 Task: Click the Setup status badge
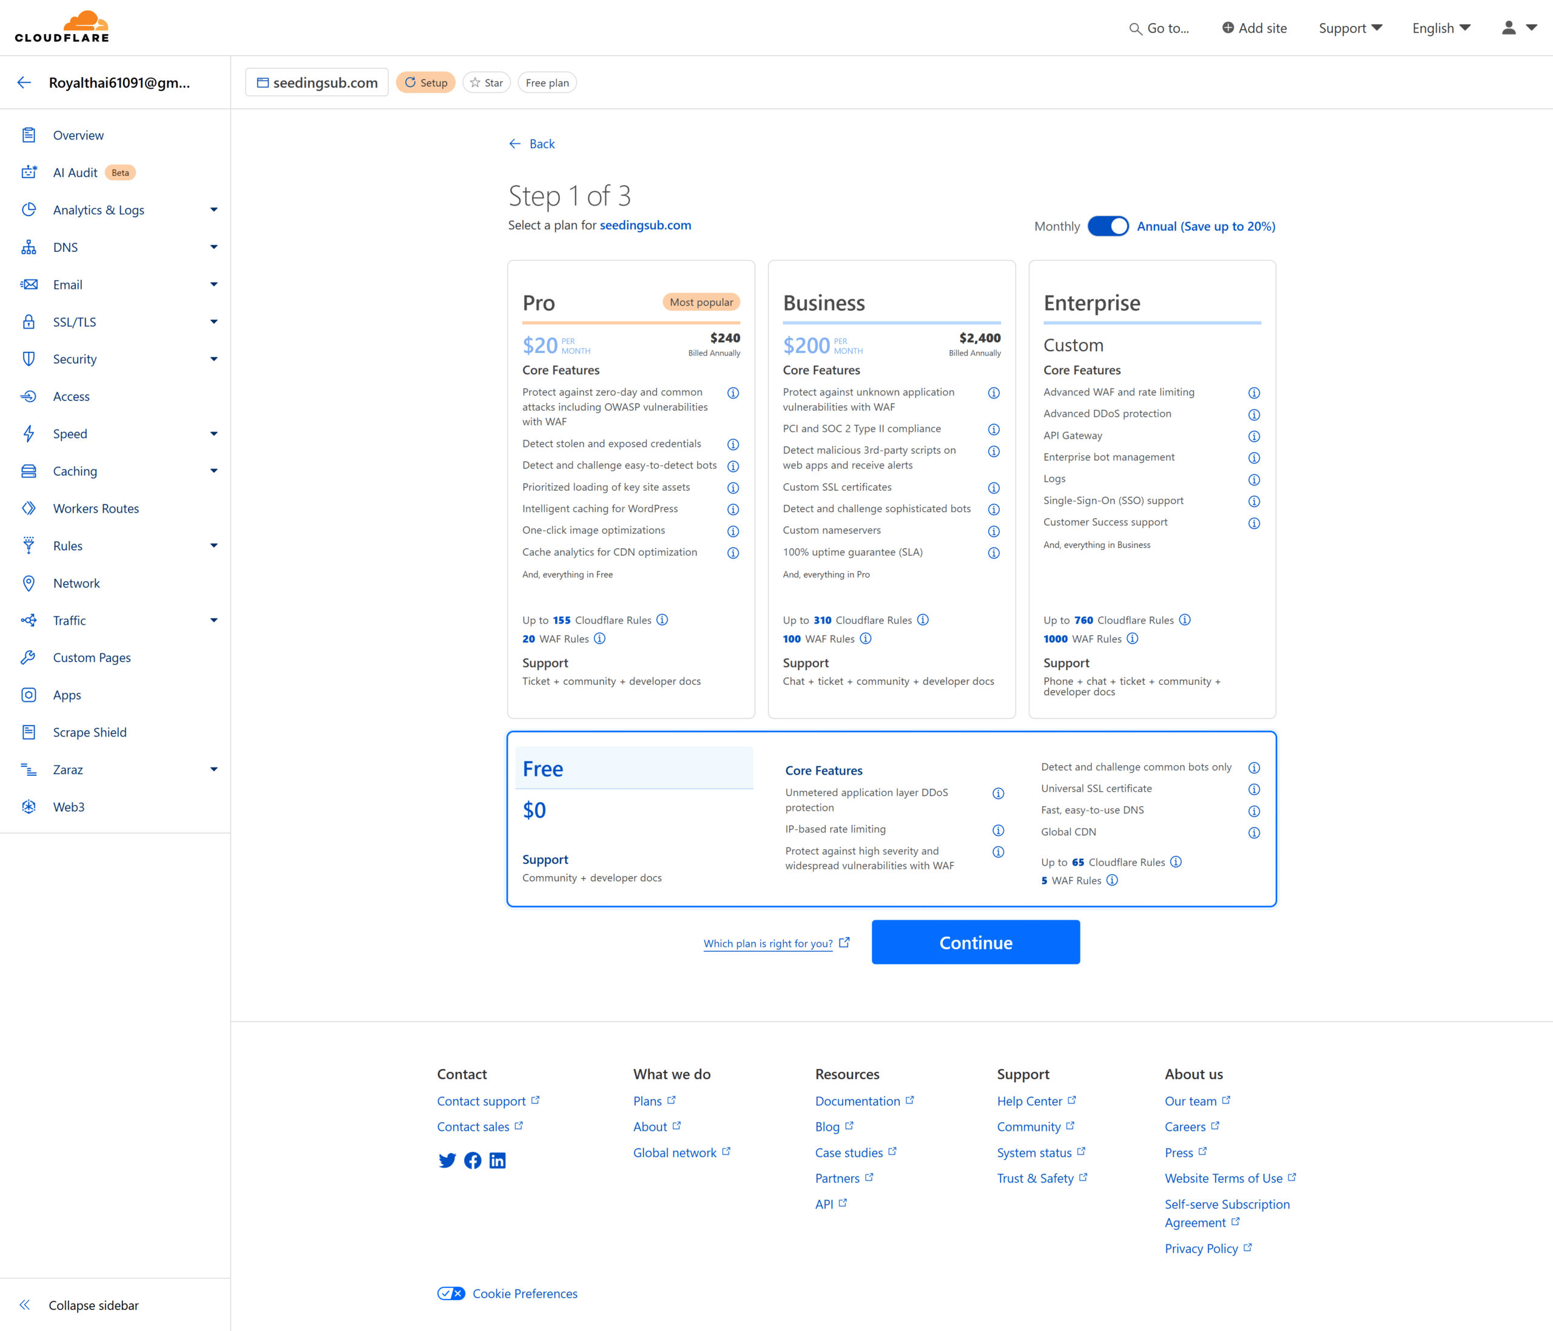[x=426, y=83]
